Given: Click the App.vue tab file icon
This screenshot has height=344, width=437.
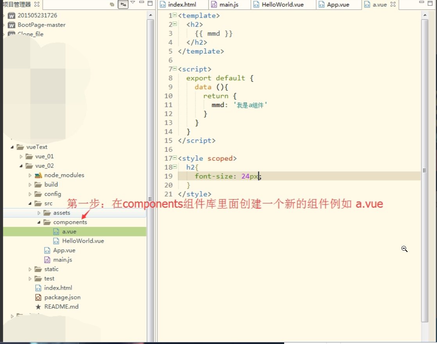Looking at the screenshot, I should pos(321,4).
